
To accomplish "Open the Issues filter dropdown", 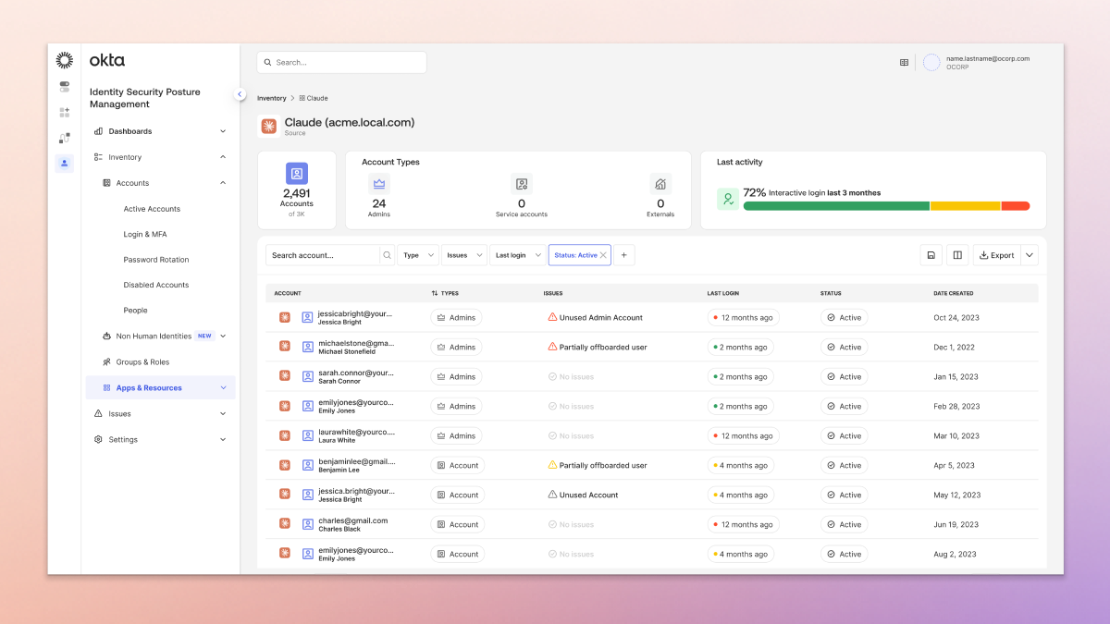I will pyautogui.click(x=464, y=255).
